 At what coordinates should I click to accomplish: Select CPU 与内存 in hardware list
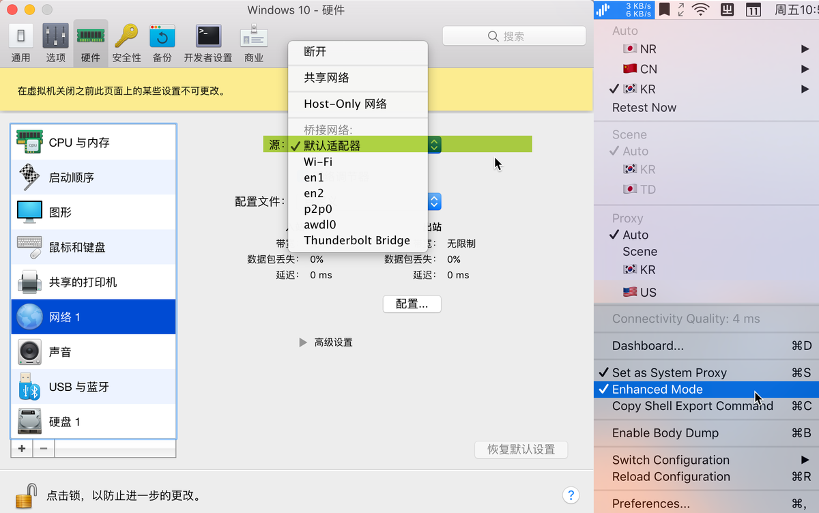pyautogui.click(x=94, y=143)
